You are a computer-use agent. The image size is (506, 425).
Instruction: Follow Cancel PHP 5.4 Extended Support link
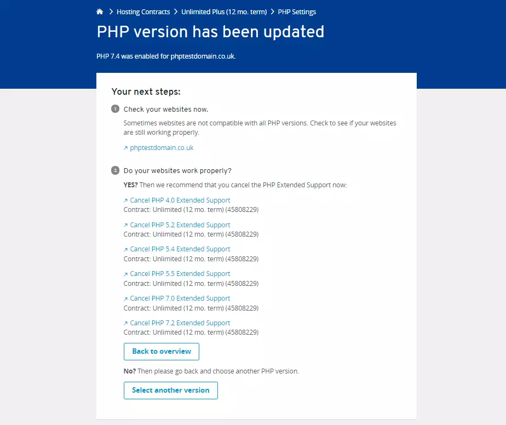point(180,249)
